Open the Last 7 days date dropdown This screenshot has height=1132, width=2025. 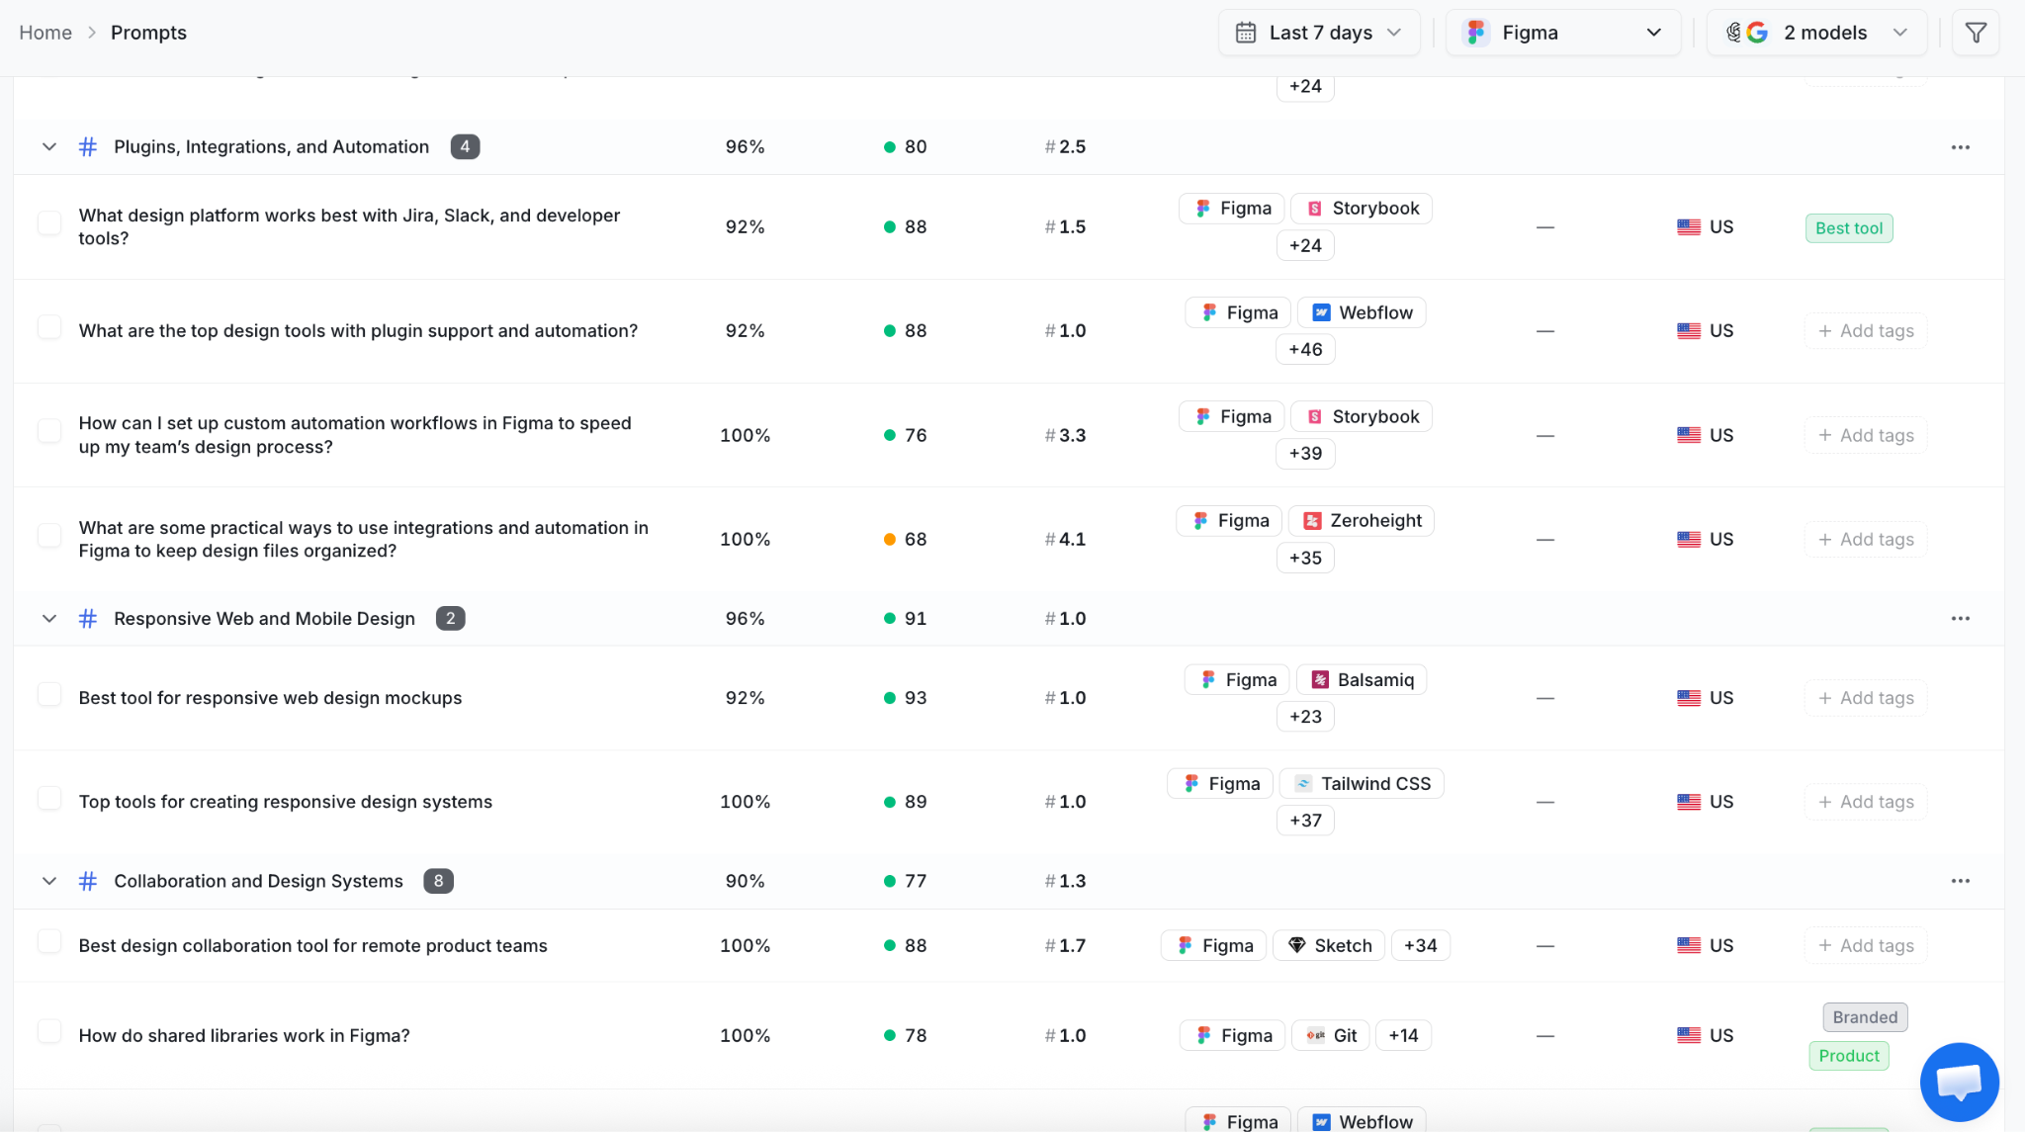[x=1319, y=33]
